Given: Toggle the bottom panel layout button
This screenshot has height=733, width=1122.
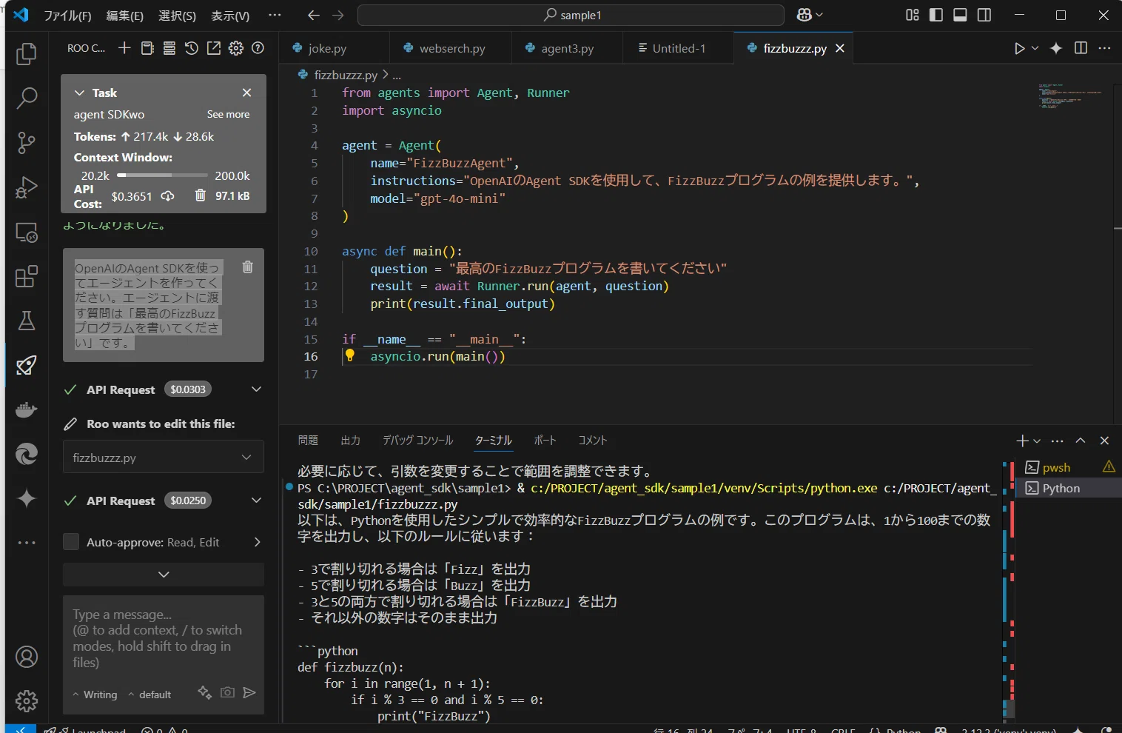Looking at the screenshot, I should (960, 15).
